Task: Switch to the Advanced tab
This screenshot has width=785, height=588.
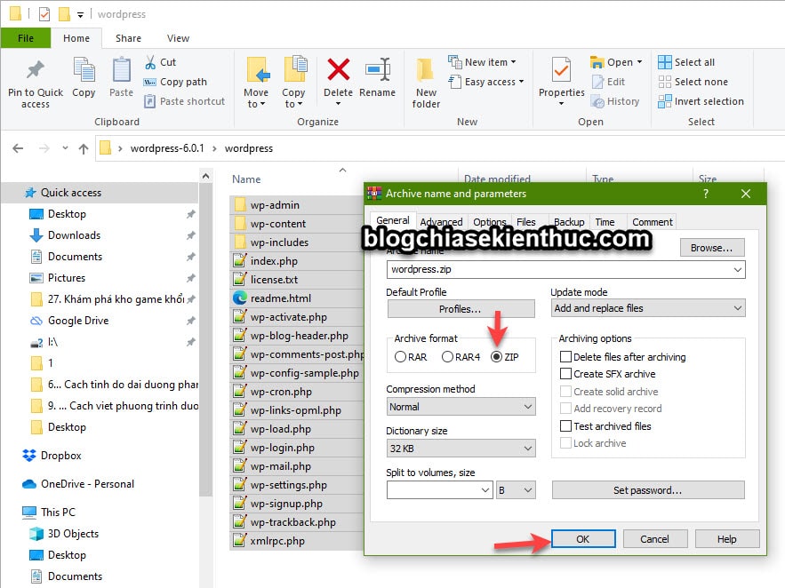Action: pyautogui.click(x=441, y=221)
